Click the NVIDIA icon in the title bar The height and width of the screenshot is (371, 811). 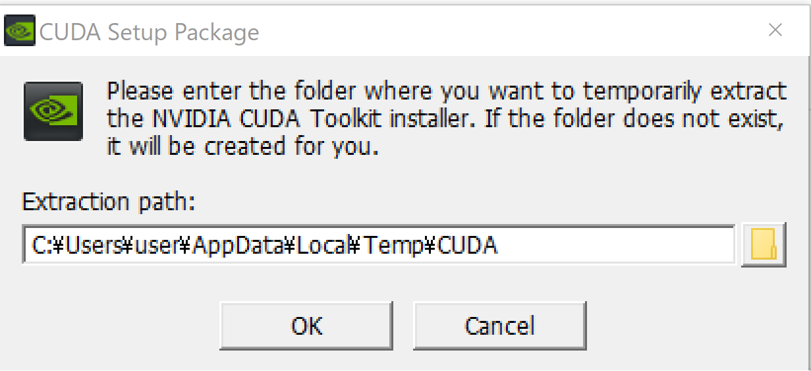pos(20,31)
